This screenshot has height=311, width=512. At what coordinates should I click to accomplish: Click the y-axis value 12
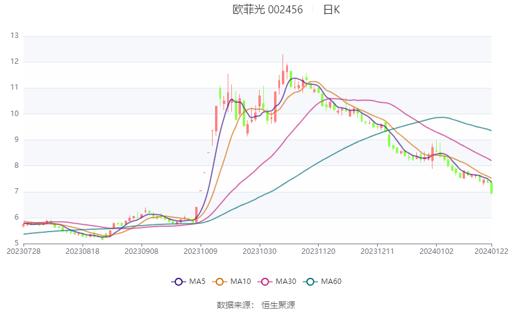coord(14,61)
